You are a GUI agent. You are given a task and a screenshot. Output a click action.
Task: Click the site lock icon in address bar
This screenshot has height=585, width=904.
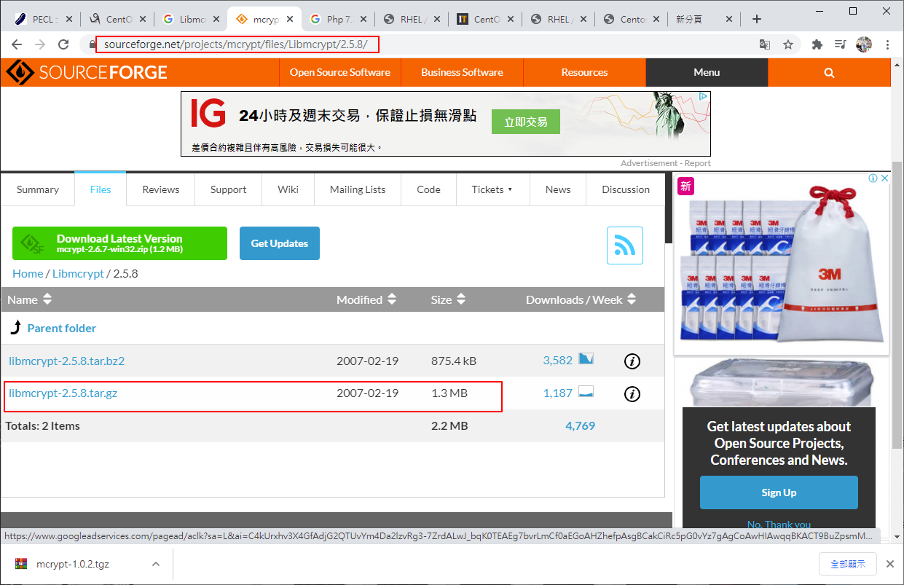[92, 44]
